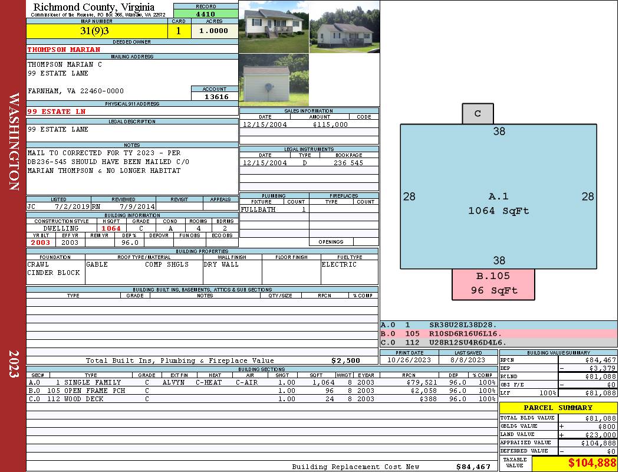This screenshot has width=619, height=472.
Task: Click the 12/15/2004 sales information row
Action: (x=309, y=124)
